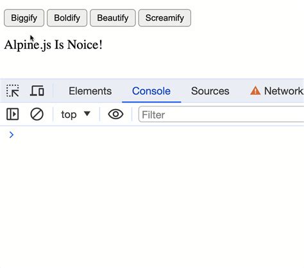304x268 pixels.
Task: Open the Sources tab
Action: pyautogui.click(x=210, y=91)
